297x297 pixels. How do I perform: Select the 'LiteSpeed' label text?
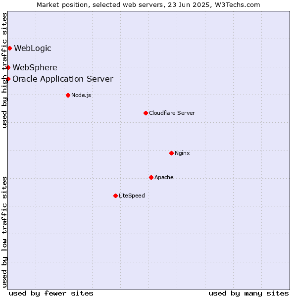click(x=132, y=196)
